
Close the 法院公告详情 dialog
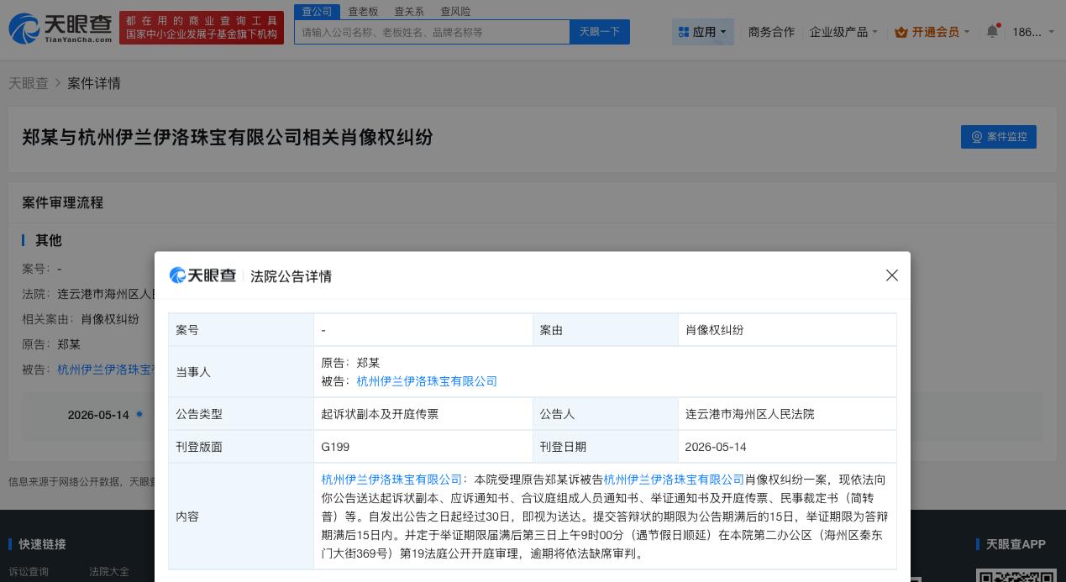click(892, 275)
